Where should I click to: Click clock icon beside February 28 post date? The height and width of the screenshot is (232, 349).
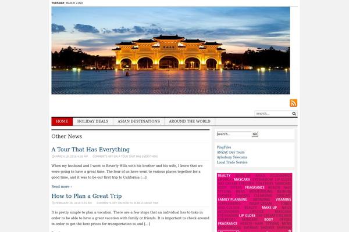53,203
